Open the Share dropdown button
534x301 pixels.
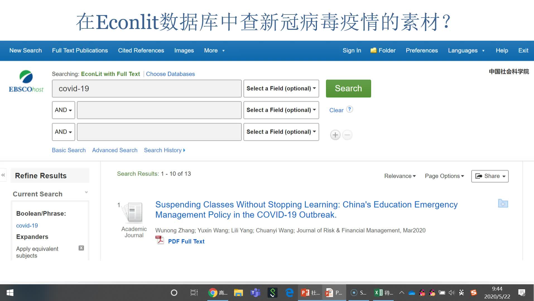[490, 176]
